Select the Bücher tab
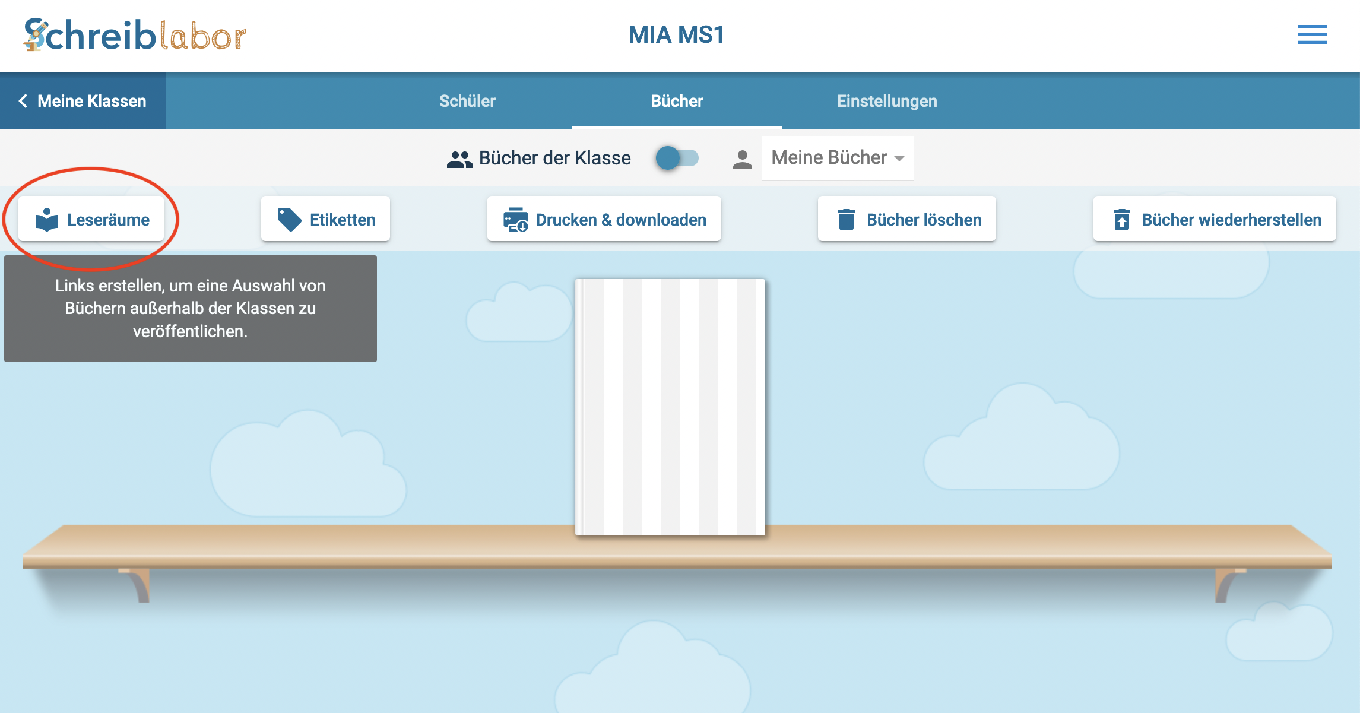Image resolution: width=1360 pixels, height=713 pixels. (x=677, y=101)
